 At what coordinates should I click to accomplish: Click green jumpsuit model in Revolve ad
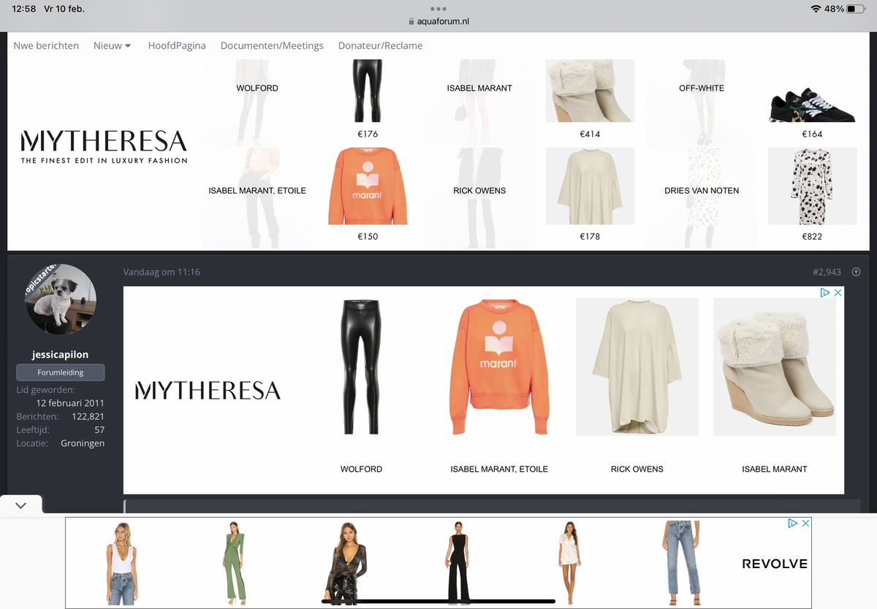coord(233,563)
